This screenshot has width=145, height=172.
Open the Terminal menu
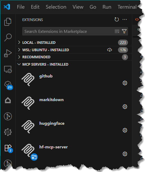coord(127,7)
